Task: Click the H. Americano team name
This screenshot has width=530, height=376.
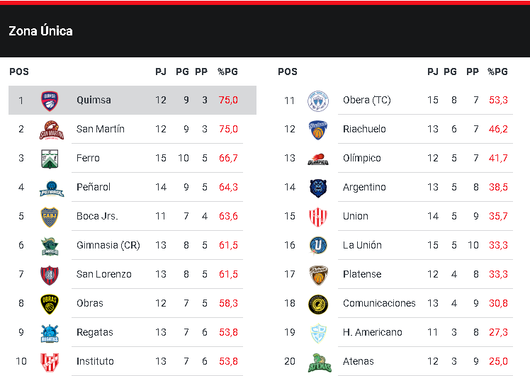Action: pyautogui.click(x=372, y=332)
